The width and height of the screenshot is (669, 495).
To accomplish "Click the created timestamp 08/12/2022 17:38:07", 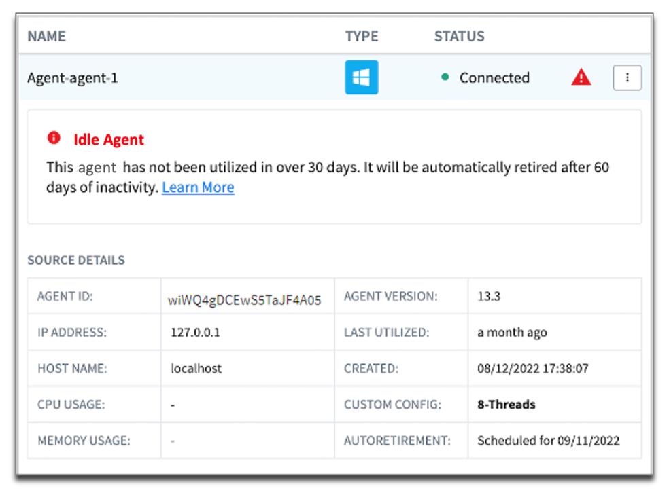I will (x=532, y=369).
